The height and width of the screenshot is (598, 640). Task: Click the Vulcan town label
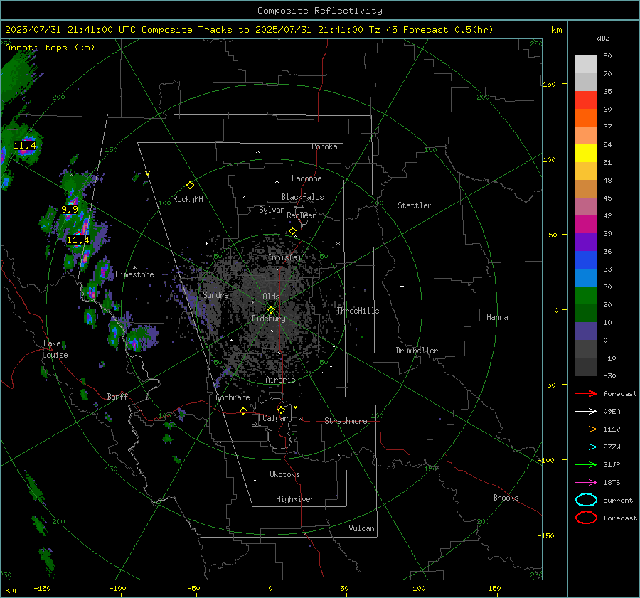pyautogui.click(x=361, y=528)
